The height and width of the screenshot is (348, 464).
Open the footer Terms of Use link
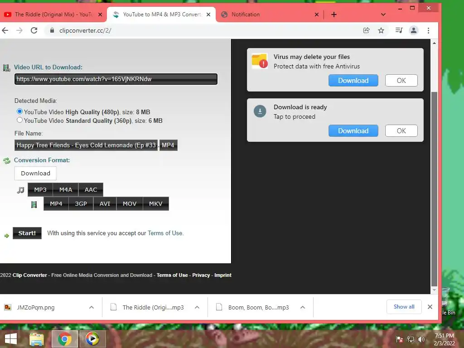172,275
